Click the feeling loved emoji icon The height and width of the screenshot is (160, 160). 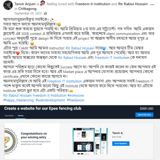(42, 3)
